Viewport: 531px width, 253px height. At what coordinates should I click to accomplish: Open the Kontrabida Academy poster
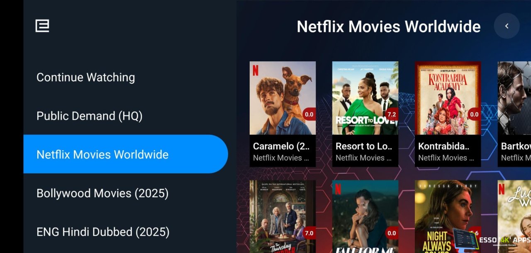(448, 98)
